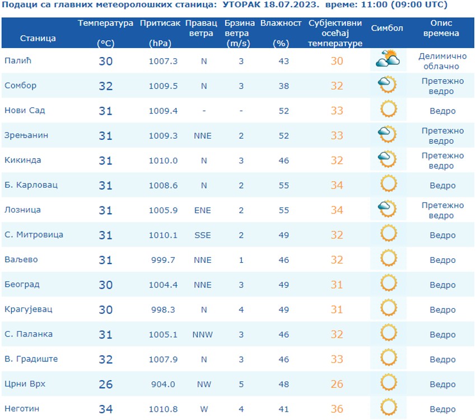Click the sun icon in Крагујевац row
Screen dimensions: 476x420
coord(389,308)
